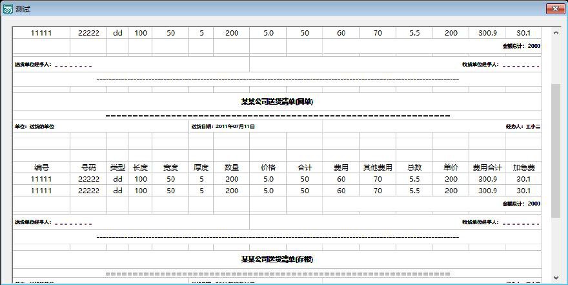Select the 号码 column header

[88, 167]
